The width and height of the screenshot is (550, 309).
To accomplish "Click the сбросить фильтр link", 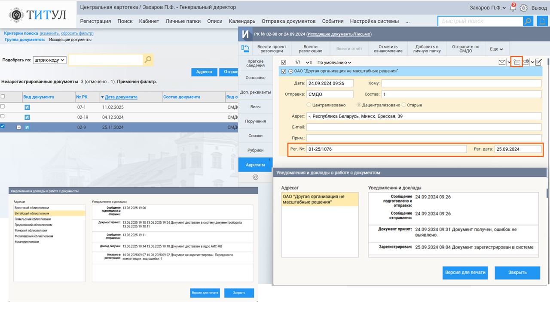I will click(76, 33).
